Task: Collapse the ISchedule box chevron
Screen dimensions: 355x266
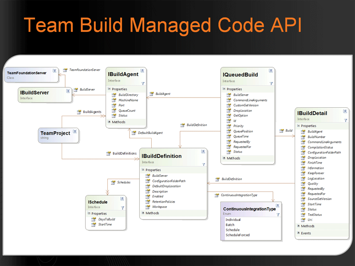Action: (122, 199)
